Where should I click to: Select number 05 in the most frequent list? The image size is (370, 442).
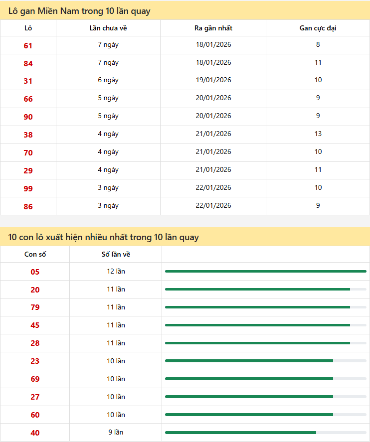(35, 272)
